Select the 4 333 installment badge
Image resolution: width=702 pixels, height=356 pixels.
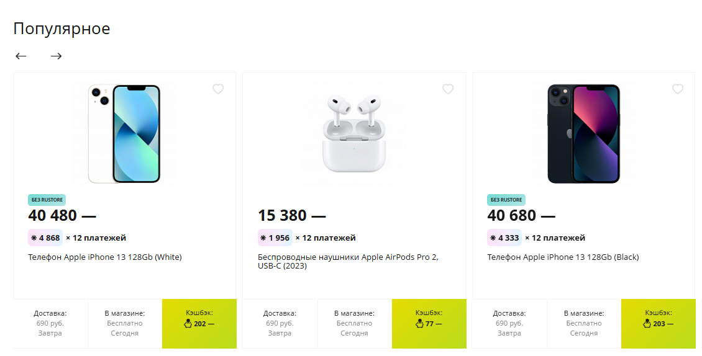pyautogui.click(x=504, y=238)
